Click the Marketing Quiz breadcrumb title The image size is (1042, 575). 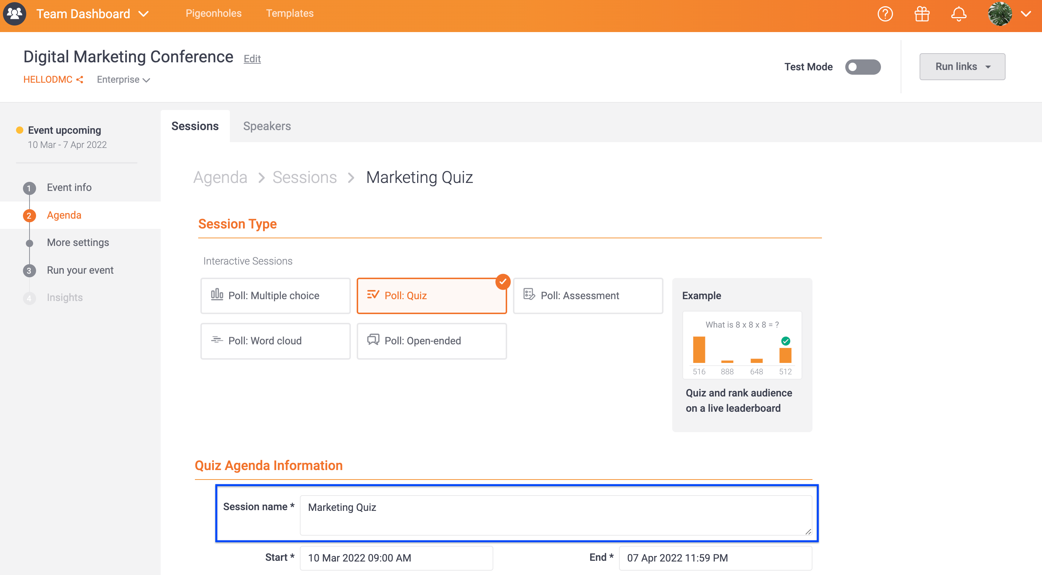coord(419,178)
